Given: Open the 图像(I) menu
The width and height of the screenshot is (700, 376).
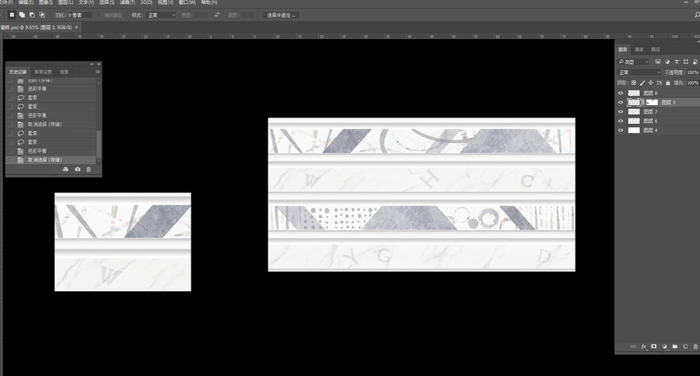Looking at the screenshot, I should 46,2.
